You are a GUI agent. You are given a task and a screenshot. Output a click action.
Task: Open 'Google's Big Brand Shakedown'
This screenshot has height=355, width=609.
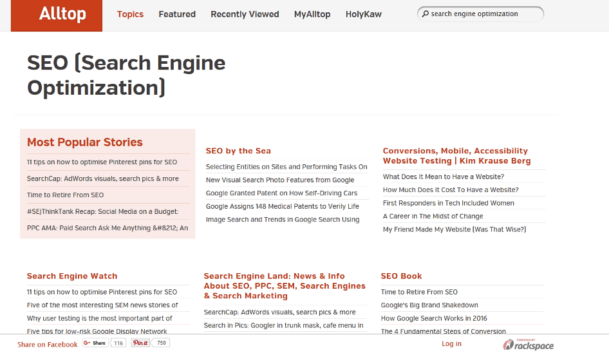tap(429, 305)
